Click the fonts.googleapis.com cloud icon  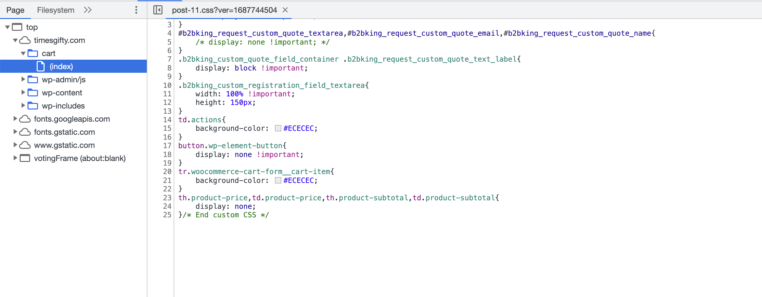(25, 119)
